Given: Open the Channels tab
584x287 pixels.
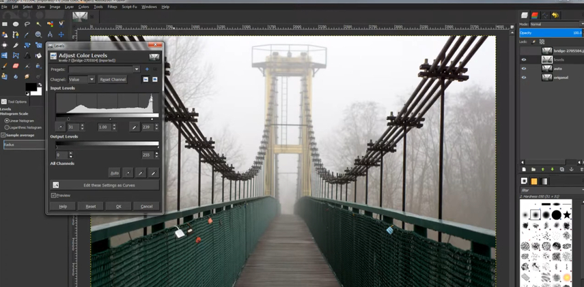Looking at the screenshot, I should point(535,15).
